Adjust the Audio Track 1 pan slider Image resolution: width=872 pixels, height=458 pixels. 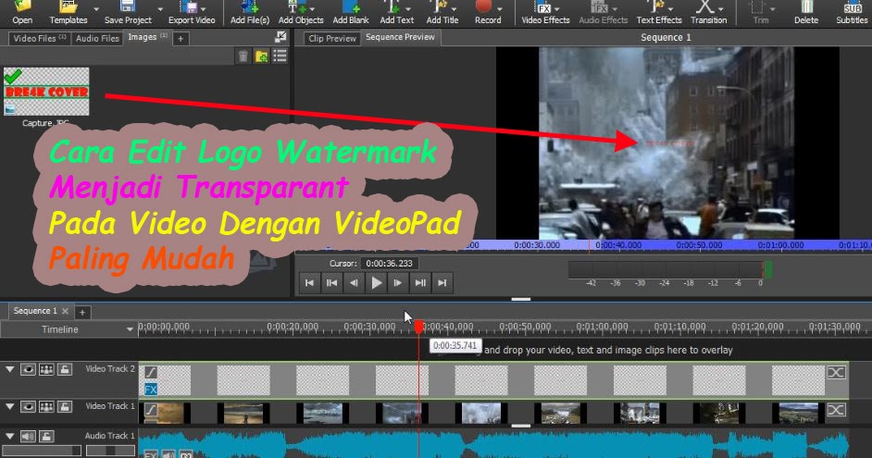(110, 451)
